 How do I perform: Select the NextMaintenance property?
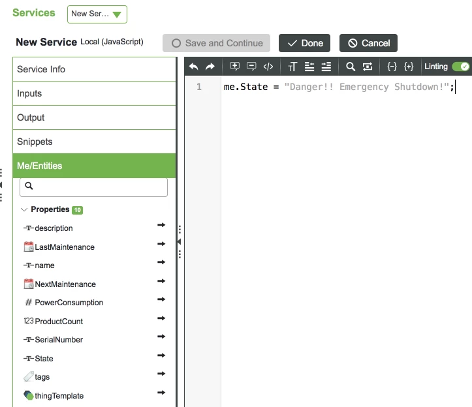pos(65,284)
